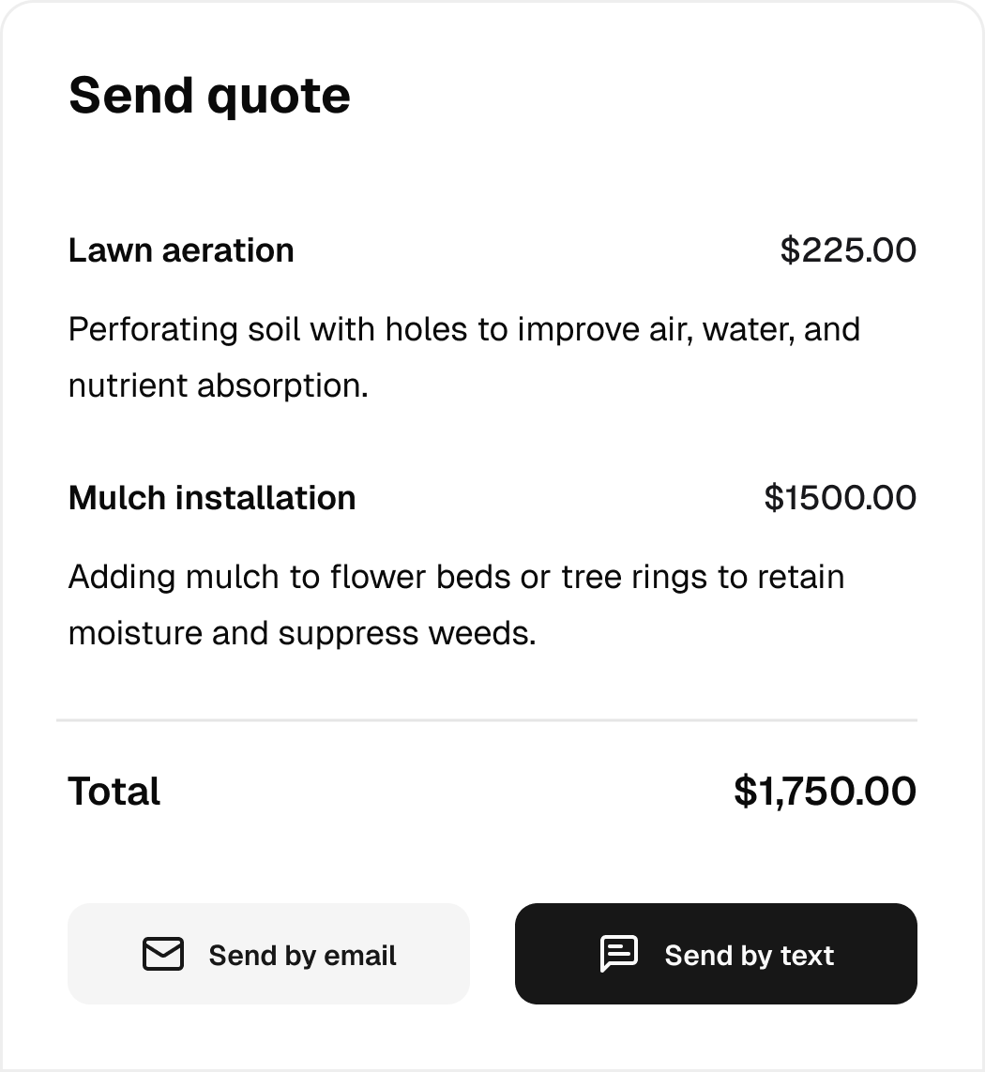
Task: Click the bold Total label
Action: point(114,792)
